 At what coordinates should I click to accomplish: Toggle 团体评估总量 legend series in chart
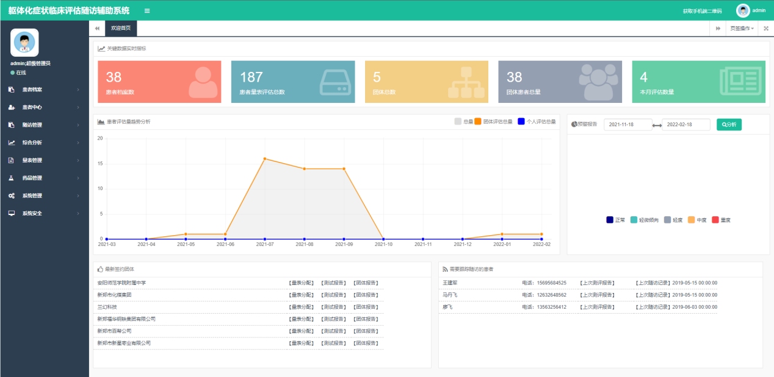(478, 122)
